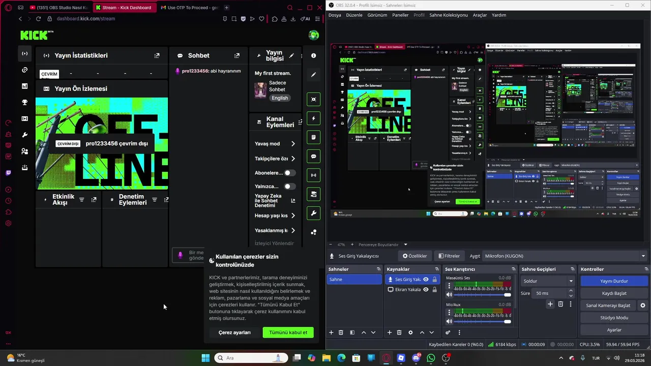Expand Yavaş mod options

pyautogui.click(x=293, y=144)
